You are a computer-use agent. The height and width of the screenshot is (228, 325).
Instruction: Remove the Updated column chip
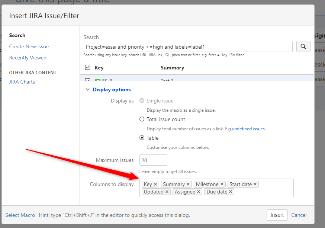(x=166, y=192)
